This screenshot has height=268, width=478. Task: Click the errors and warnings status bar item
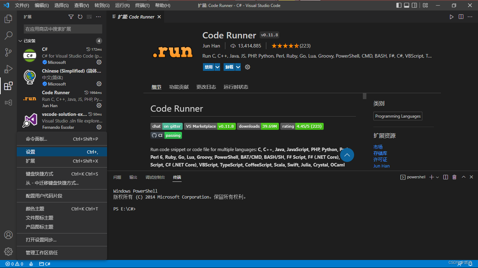(x=14, y=264)
